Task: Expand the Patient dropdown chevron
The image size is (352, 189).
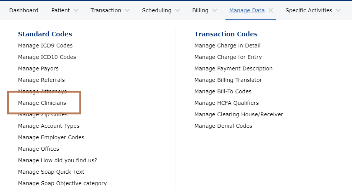Action: tap(76, 10)
